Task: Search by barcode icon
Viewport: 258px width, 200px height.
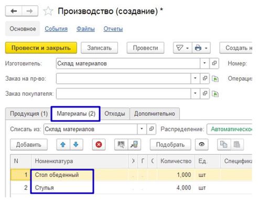Action: coord(121,145)
